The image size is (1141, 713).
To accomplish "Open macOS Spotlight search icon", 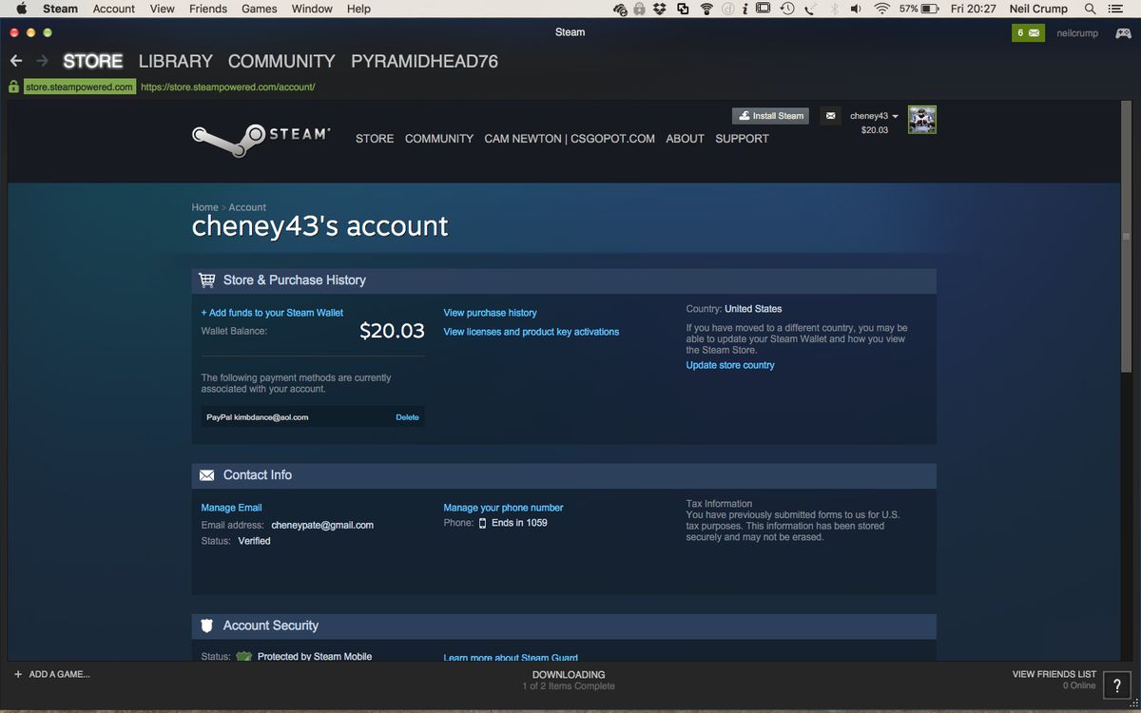I will click(x=1090, y=9).
